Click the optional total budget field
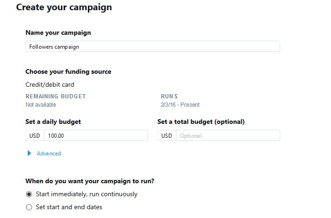The image size is (331, 218). [x=228, y=135]
